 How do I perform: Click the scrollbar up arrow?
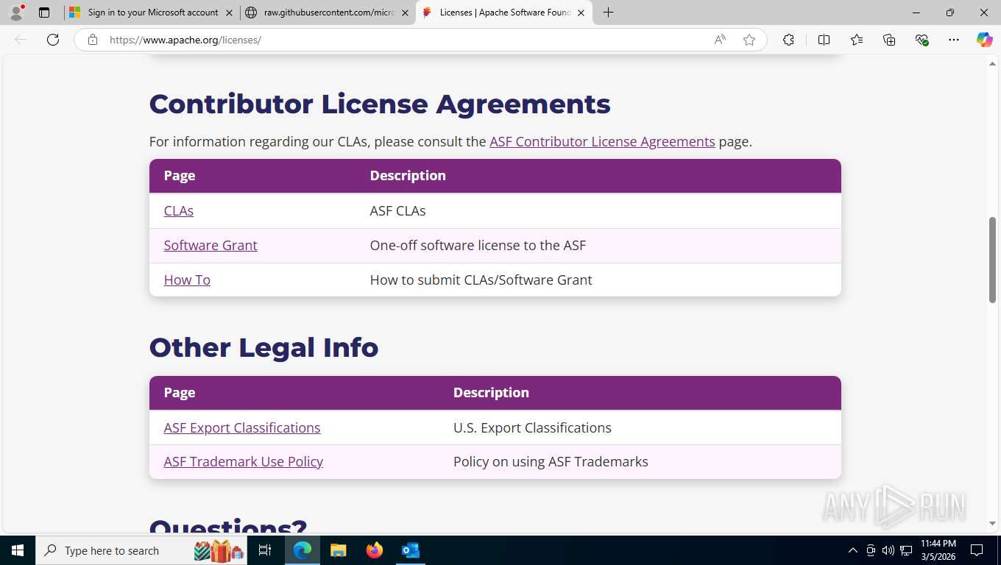coord(992,64)
